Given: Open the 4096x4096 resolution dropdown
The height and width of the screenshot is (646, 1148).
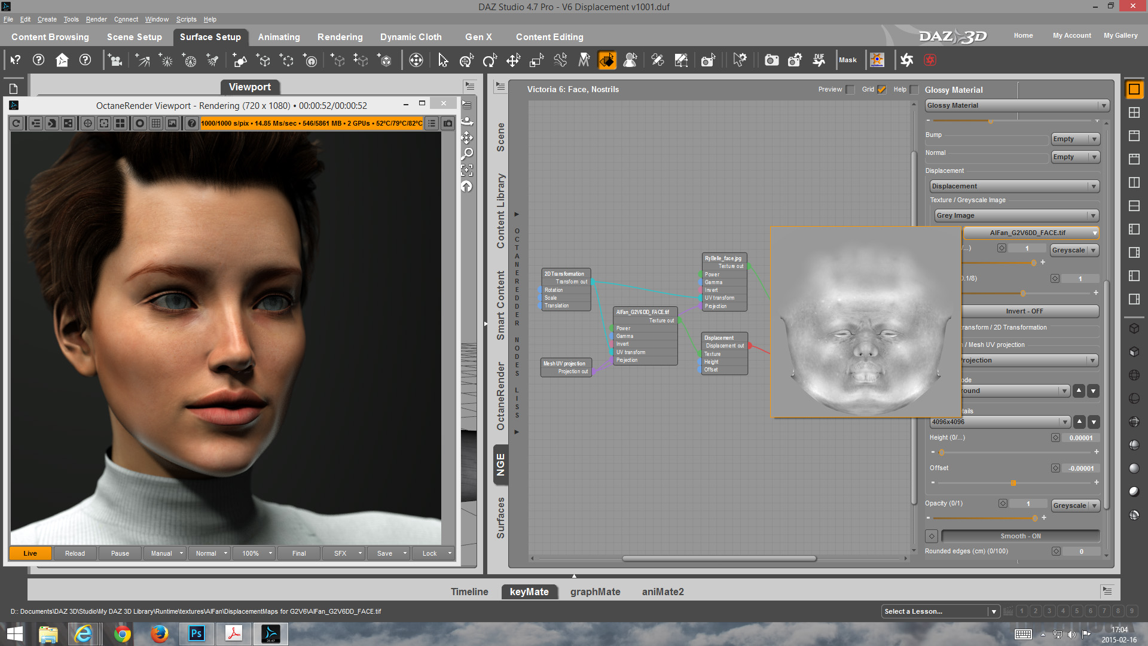Looking at the screenshot, I should coord(999,422).
